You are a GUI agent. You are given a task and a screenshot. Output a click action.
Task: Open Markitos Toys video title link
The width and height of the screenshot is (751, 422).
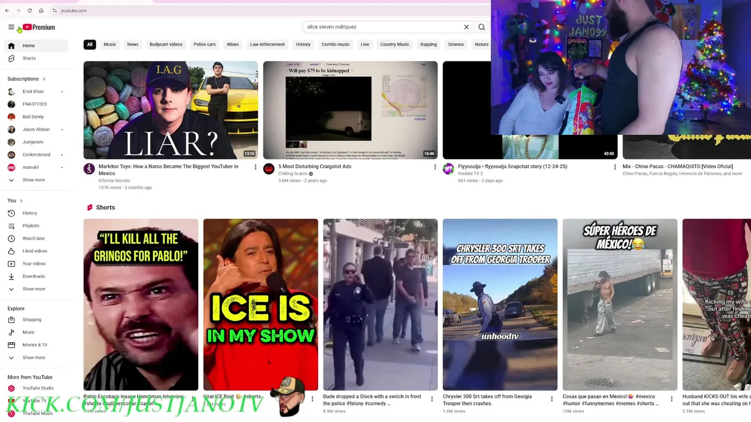tap(168, 169)
